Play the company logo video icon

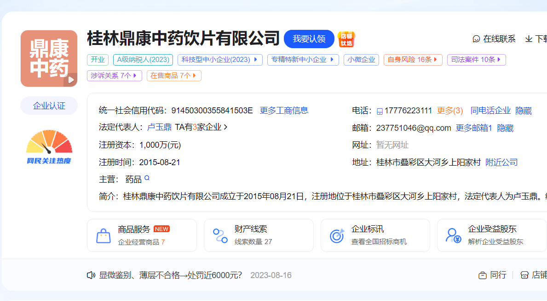click(71, 80)
